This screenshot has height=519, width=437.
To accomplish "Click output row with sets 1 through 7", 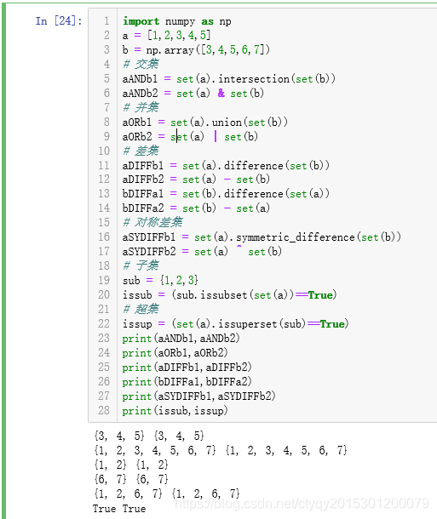I will tap(221, 450).
